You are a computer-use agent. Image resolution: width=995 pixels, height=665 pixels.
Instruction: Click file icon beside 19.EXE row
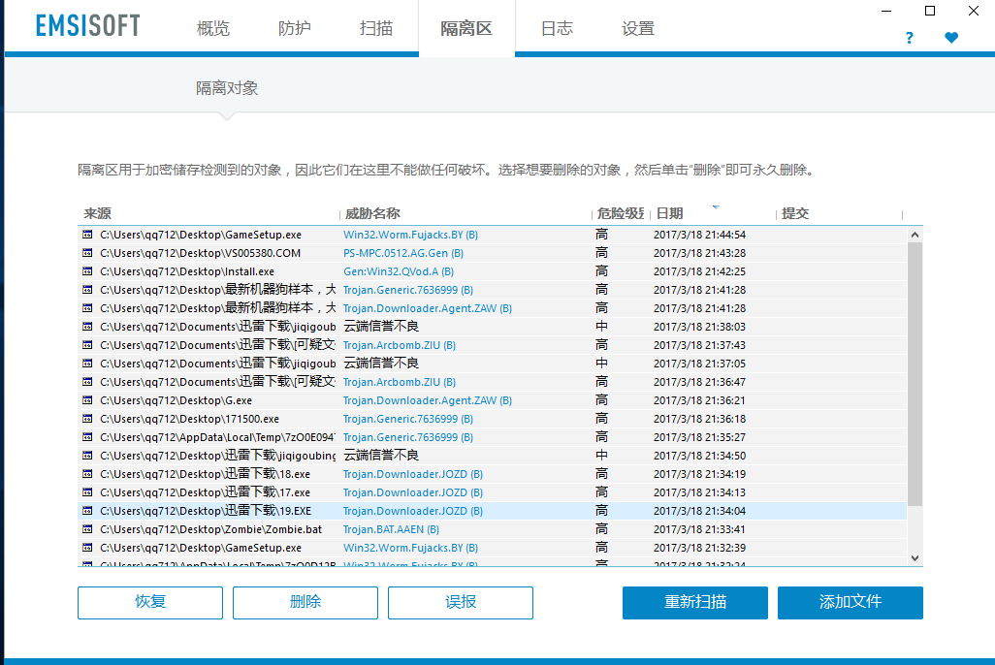(x=87, y=511)
